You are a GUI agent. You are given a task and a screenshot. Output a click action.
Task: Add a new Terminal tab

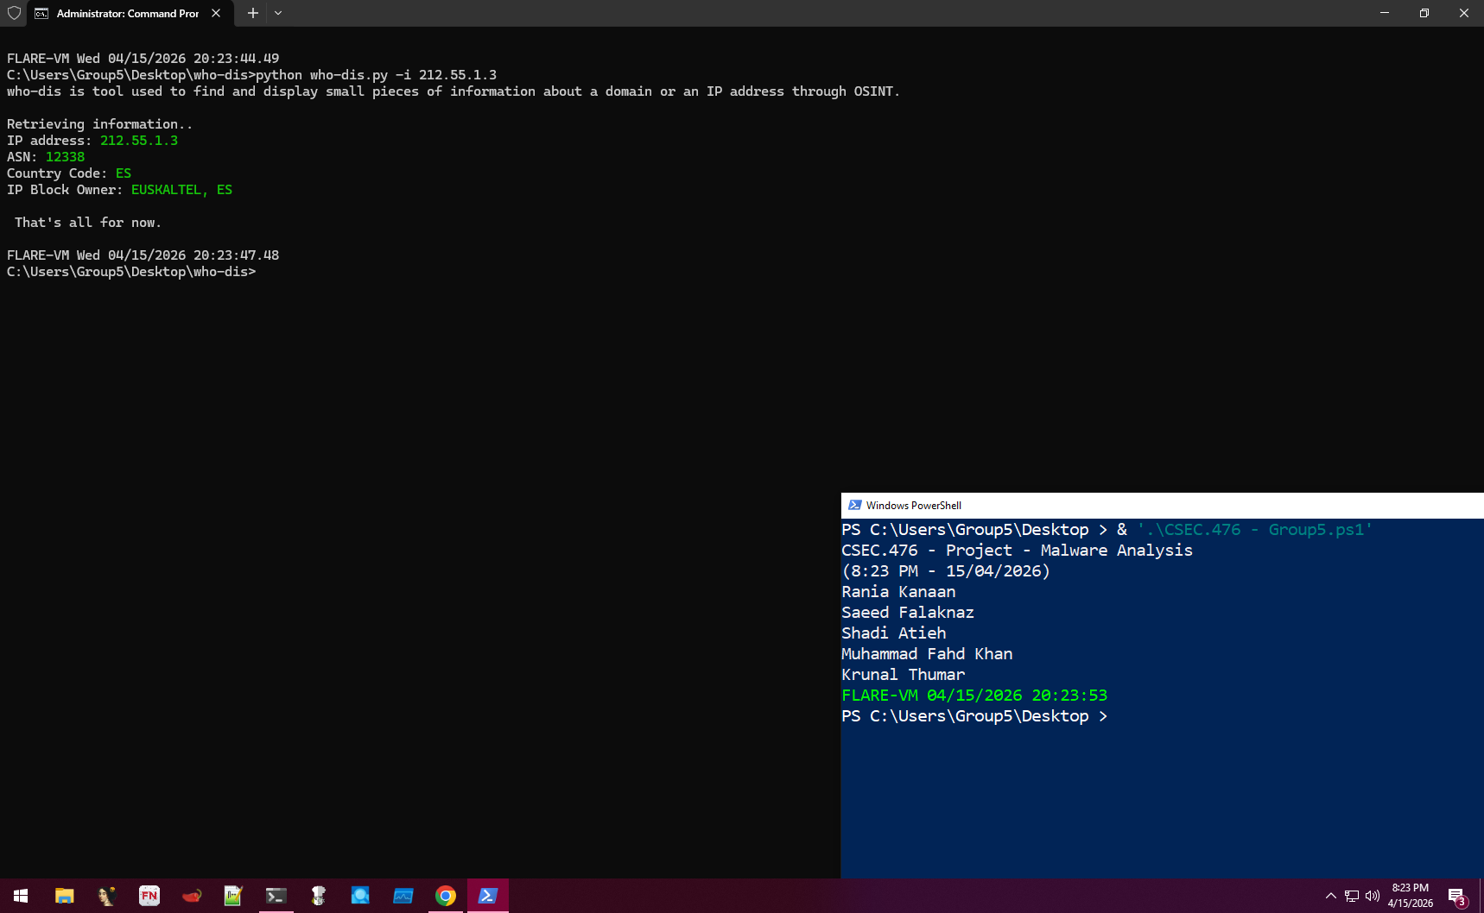coord(253,13)
